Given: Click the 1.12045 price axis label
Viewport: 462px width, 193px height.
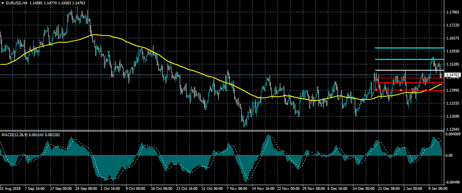Looking at the screenshot, I should [x=452, y=129].
